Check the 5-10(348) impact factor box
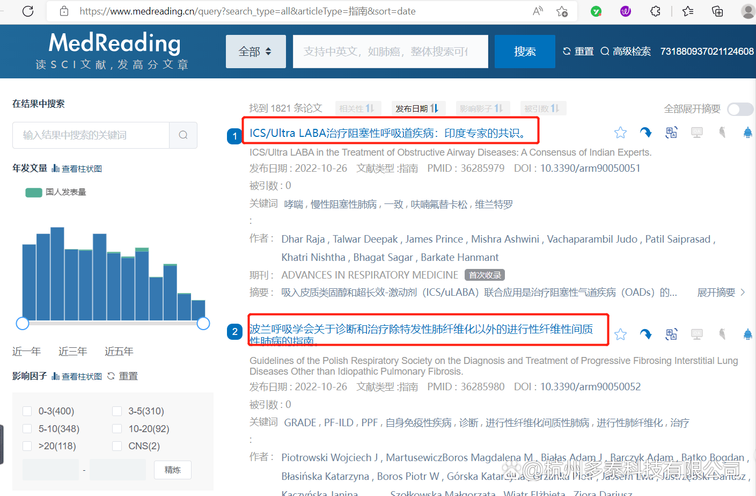Viewport: 756px width, 496px height. click(27, 429)
